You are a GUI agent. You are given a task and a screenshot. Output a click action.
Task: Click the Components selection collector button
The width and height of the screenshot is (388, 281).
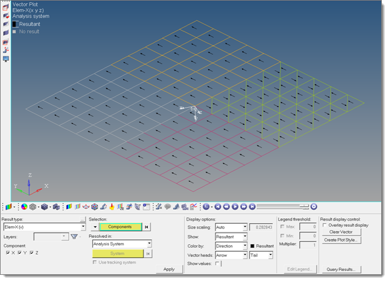(x=120, y=227)
